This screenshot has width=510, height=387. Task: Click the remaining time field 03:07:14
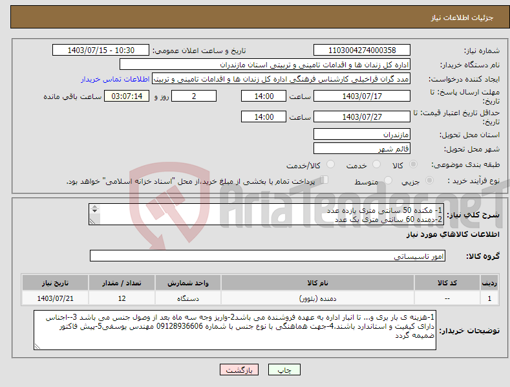[x=127, y=96]
